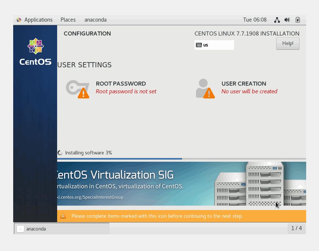Click the volume speaker tray icon
319x251 pixels.
pyautogui.click(x=287, y=20)
